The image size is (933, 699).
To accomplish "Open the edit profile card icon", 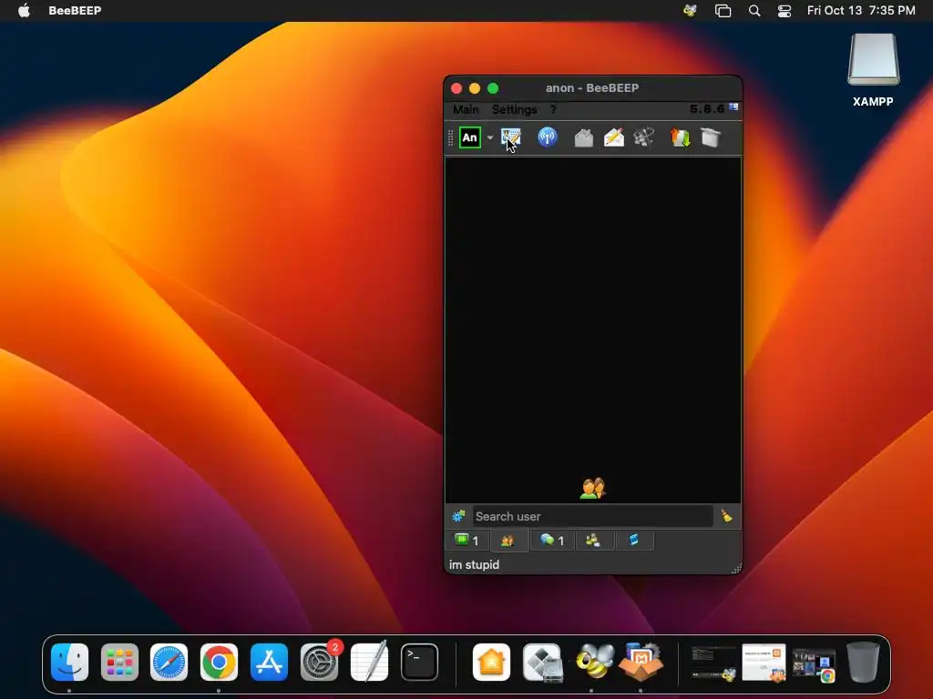I will tap(510, 137).
